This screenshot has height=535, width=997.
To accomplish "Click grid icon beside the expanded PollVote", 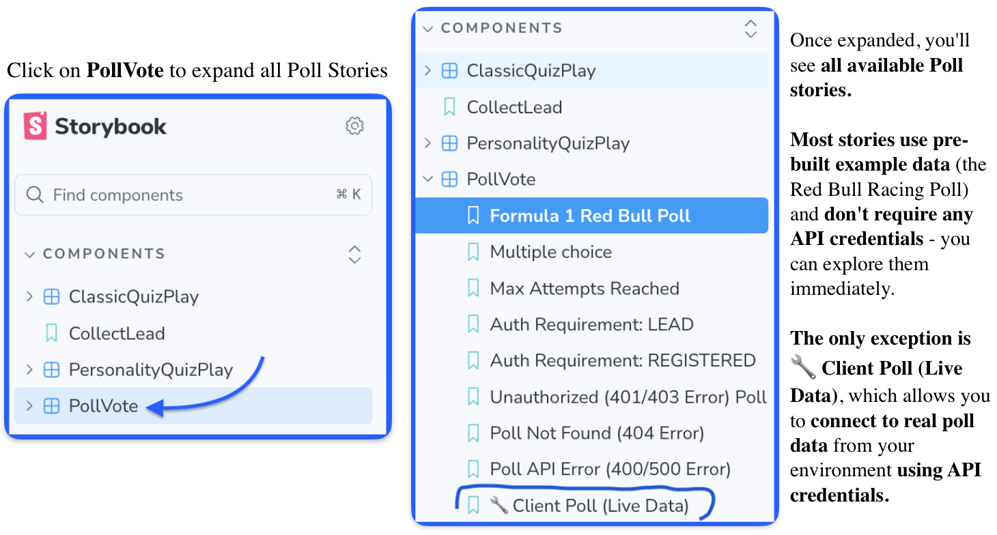I will pyautogui.click(x=449, y=180).
